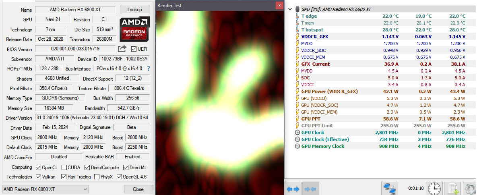Click the log file plus icon
The image size is (477, 195).
click(x=452, y=189)
